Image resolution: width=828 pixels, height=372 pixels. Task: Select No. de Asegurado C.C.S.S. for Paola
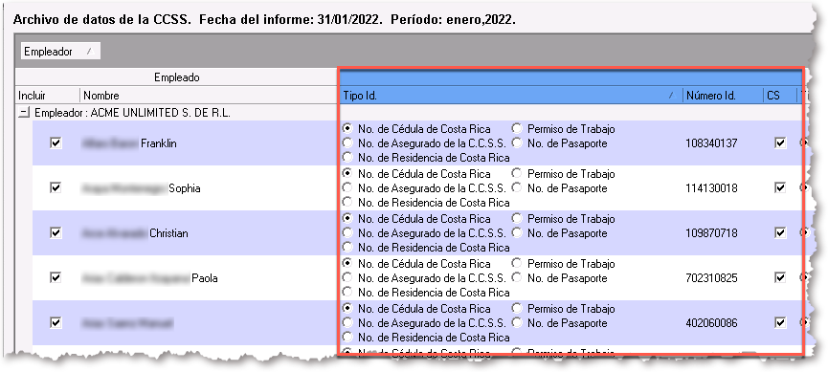[x=347, y=277]
